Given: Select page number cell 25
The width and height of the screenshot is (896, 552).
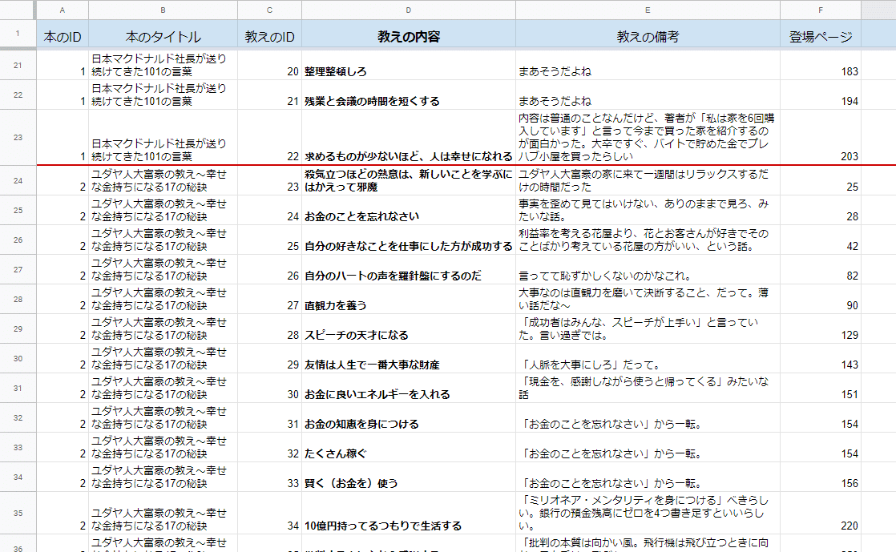Looking at the screenshot, I should tap(821, 180).
